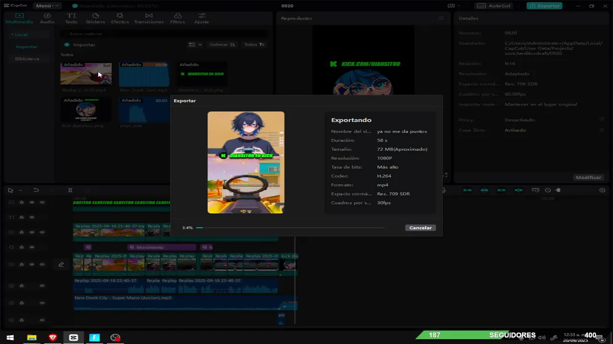Open the Windows Start menu
This screenshot has width=613, height=344.
[10, 337]
